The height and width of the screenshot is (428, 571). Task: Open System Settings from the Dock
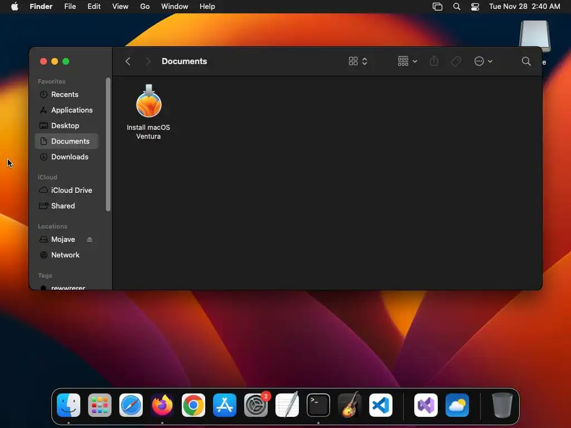[256, 405]
